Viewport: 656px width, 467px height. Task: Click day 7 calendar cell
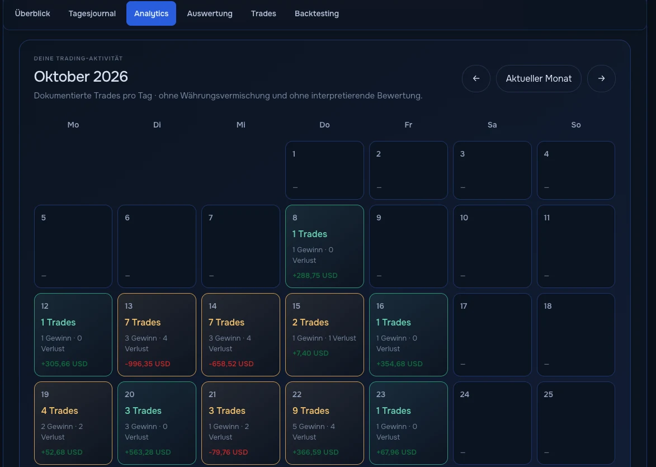(x=240, y=246)
